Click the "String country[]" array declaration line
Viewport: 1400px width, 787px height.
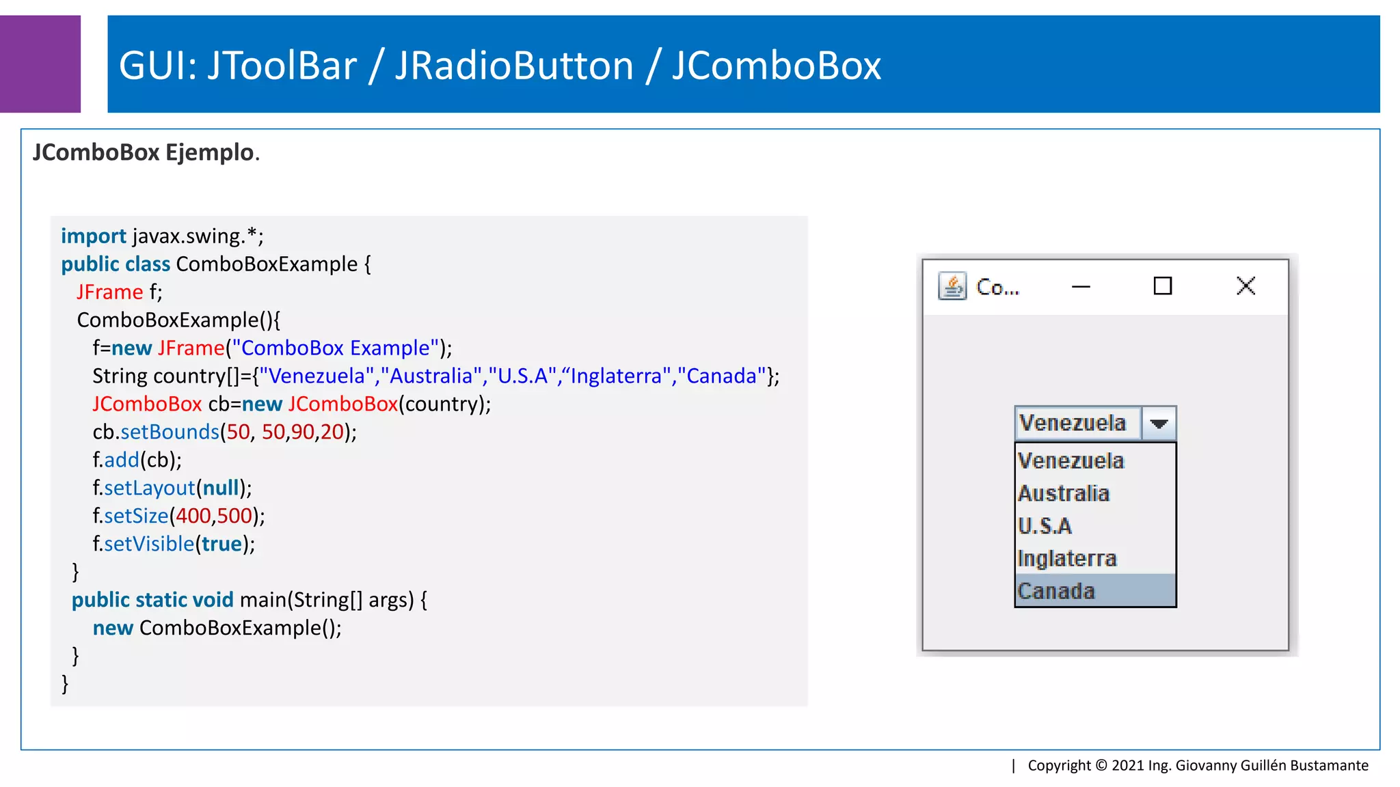point(436,376)
